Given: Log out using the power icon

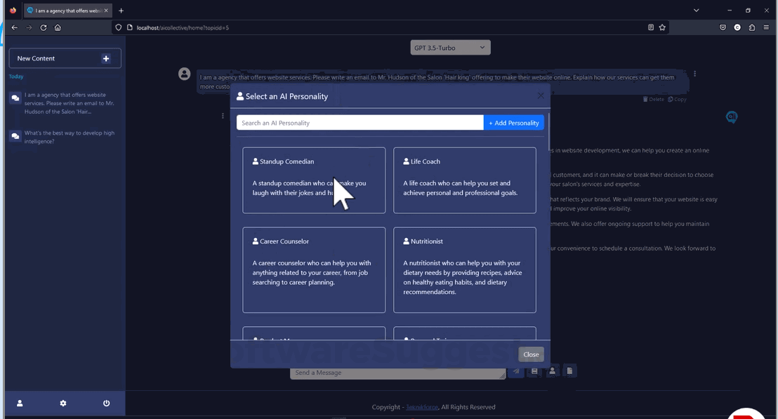Looking at the screenshot, I should click(106, 404).
